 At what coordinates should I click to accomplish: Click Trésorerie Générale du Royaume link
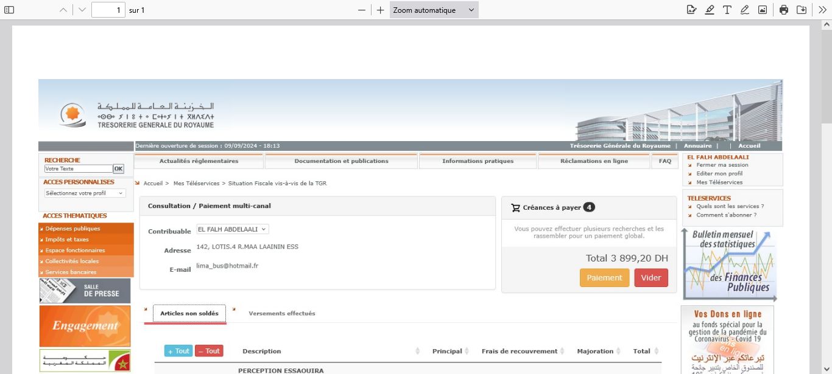pyautogui.click(x=620, y=146)
